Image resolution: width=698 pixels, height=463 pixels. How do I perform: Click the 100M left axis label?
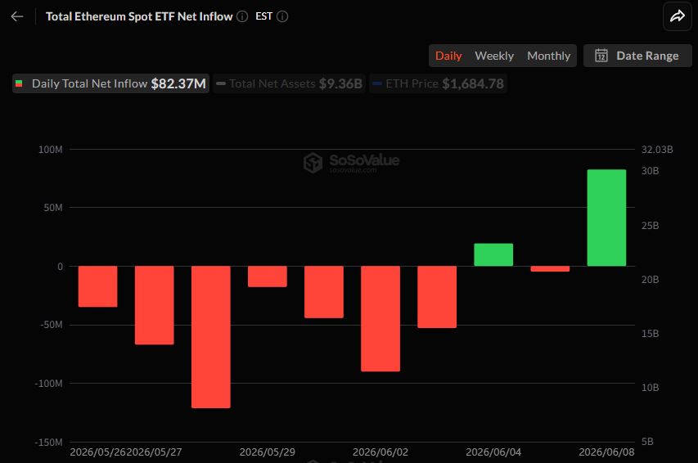(50, 150)
